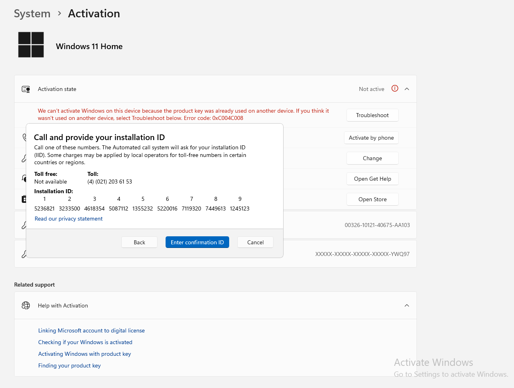The image size is (514, 388).
Task: Click the Activation breadcrumb title
Action: point(94,14)
